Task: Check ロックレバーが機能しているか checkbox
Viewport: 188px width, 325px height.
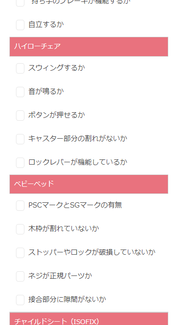Action: 20,163
